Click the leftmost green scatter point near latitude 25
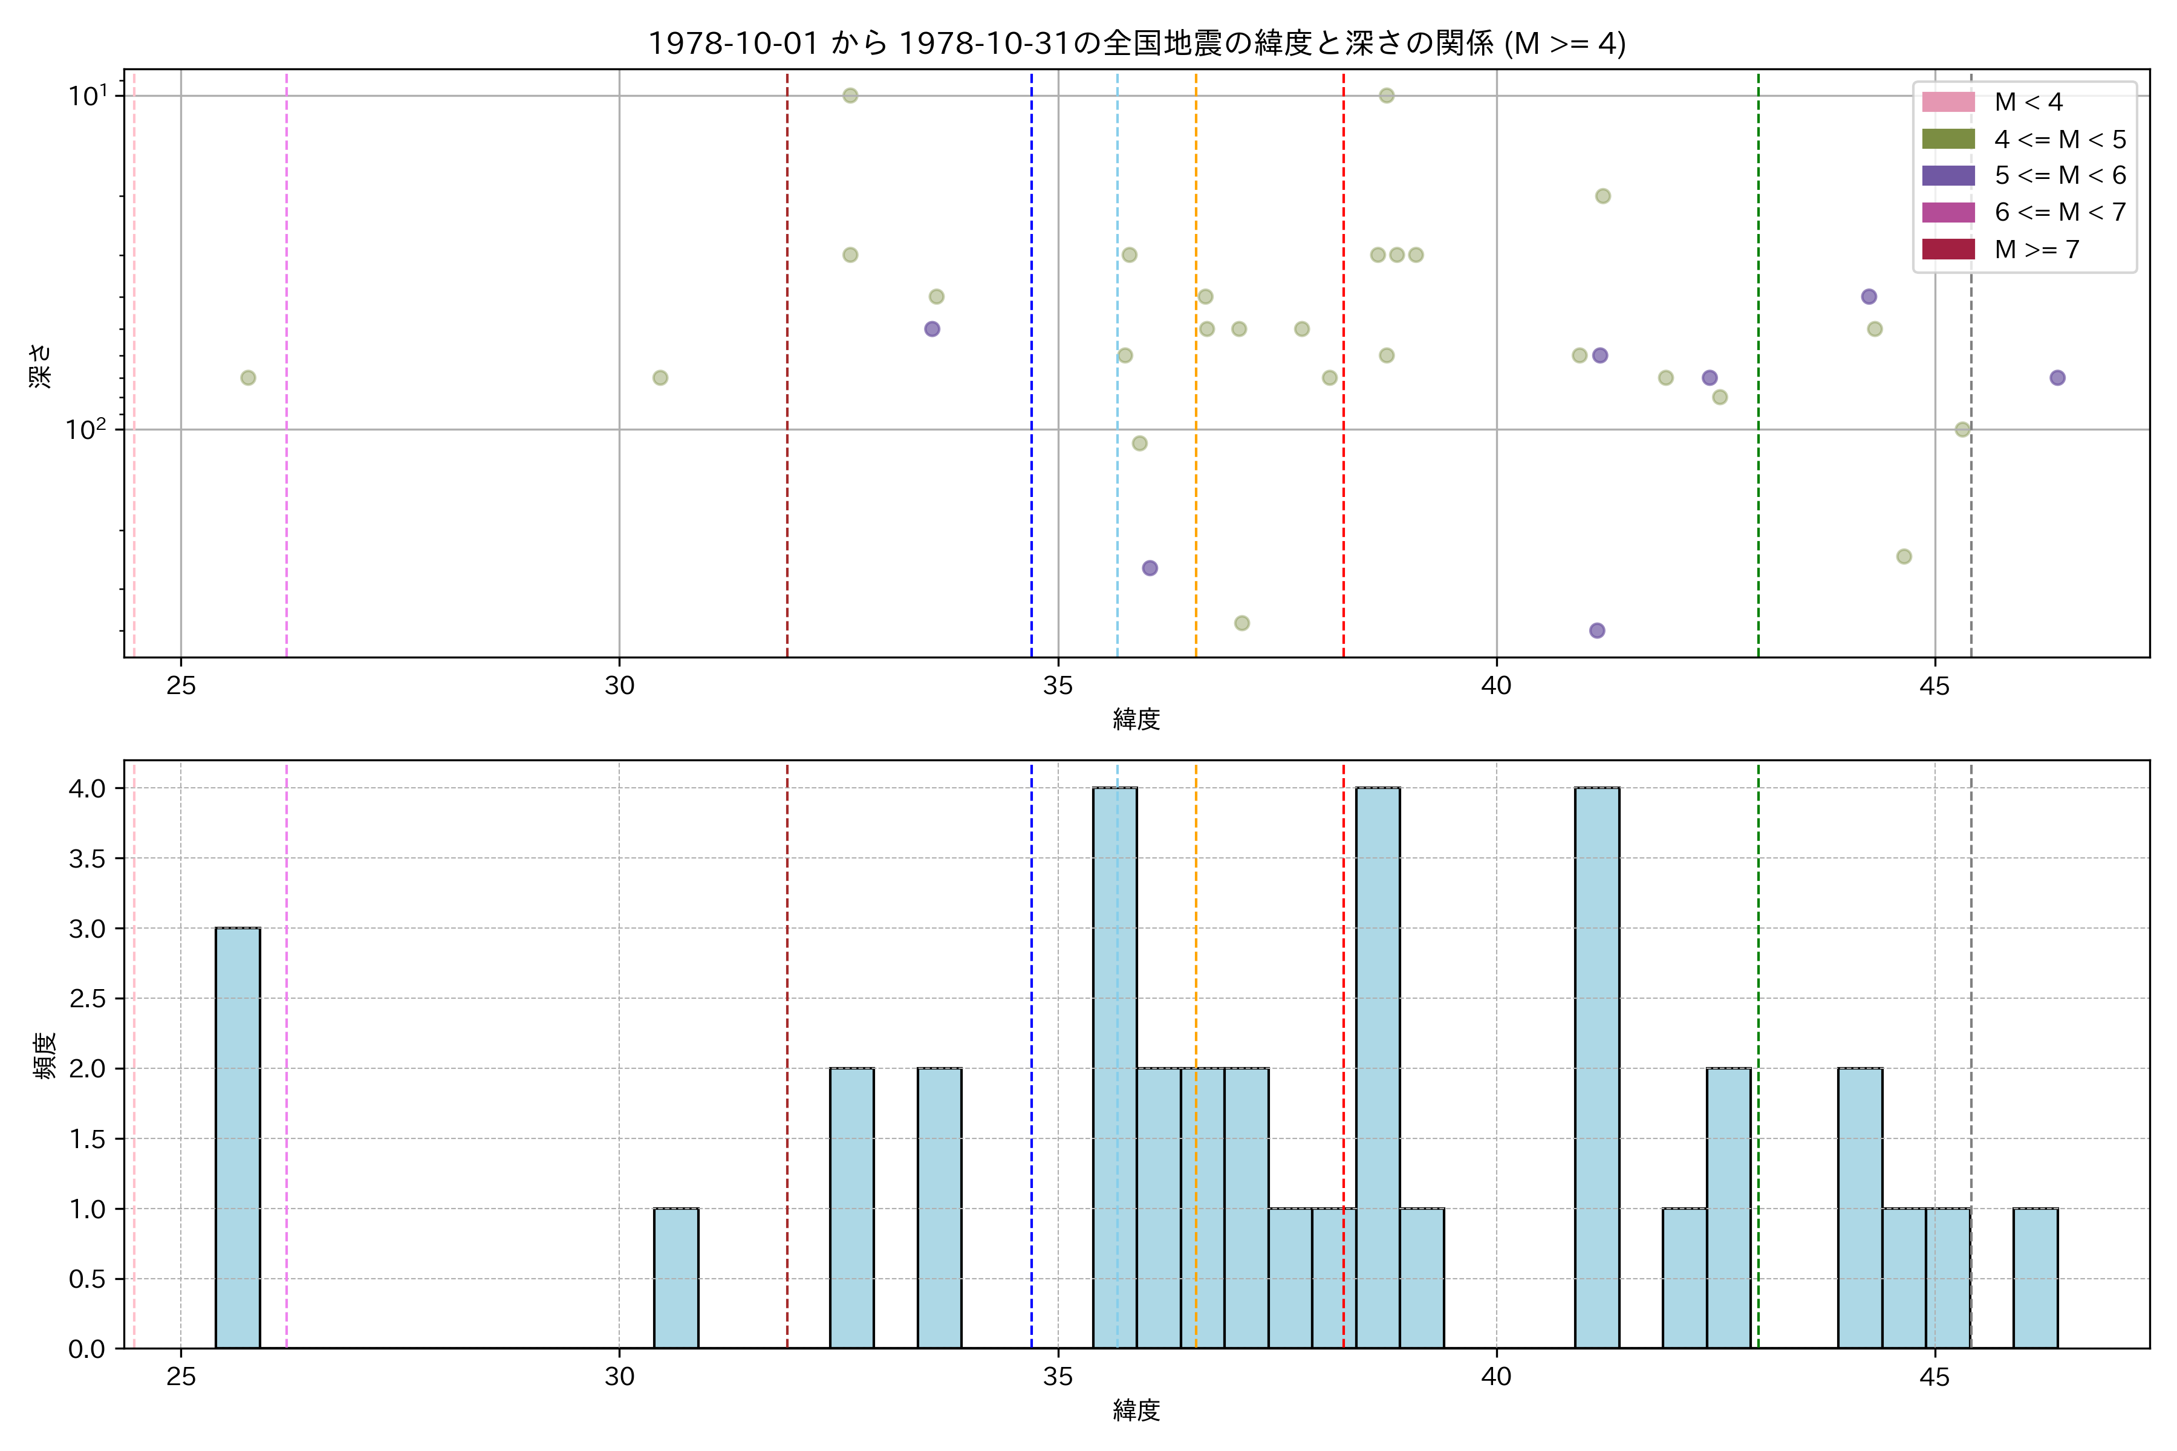The height and width of the screenshot is (1451, 2177). [x=248, y=377]
